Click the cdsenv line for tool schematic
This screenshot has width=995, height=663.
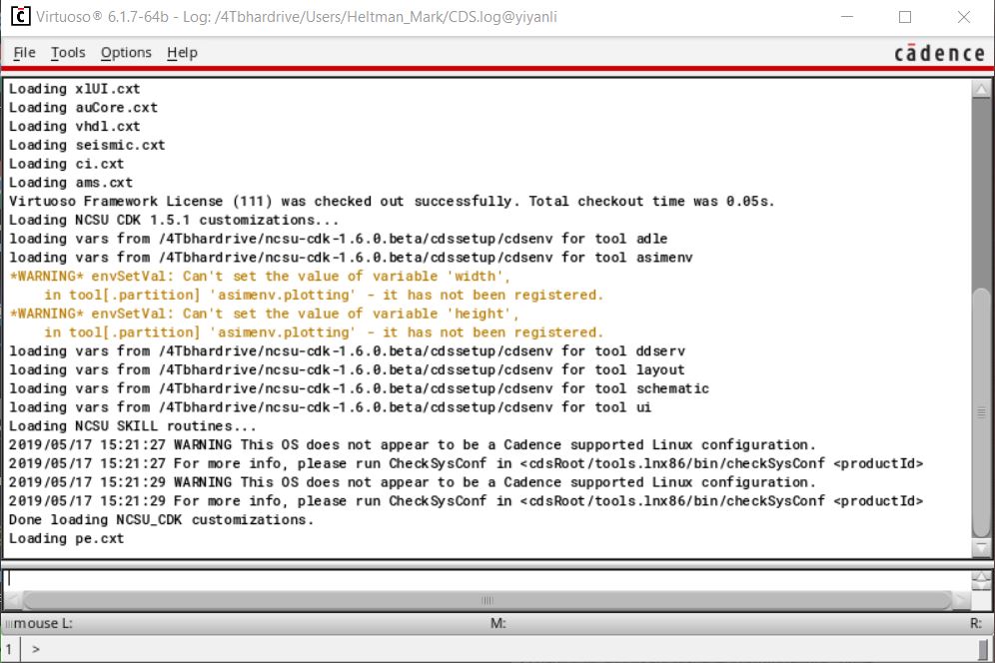point(360,388)
